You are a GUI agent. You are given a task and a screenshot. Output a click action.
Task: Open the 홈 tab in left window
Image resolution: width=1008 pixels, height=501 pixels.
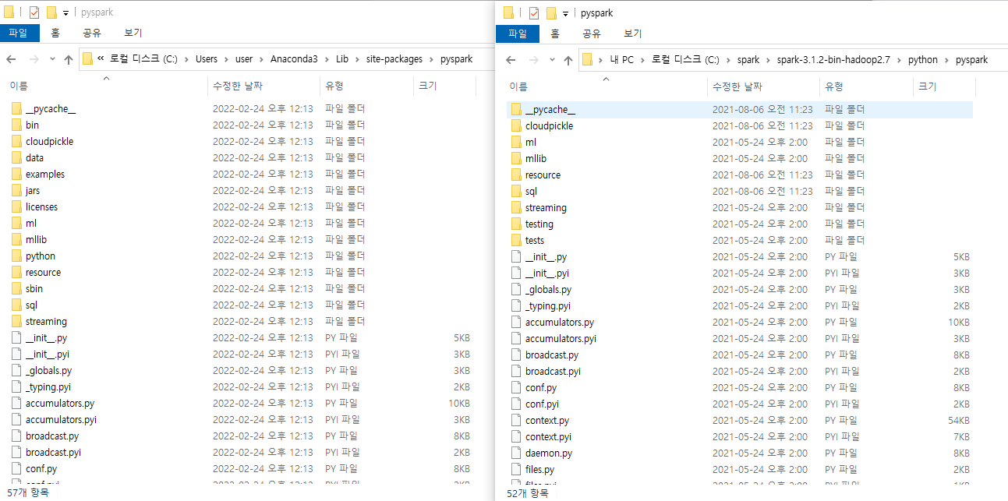pos(55,33)
